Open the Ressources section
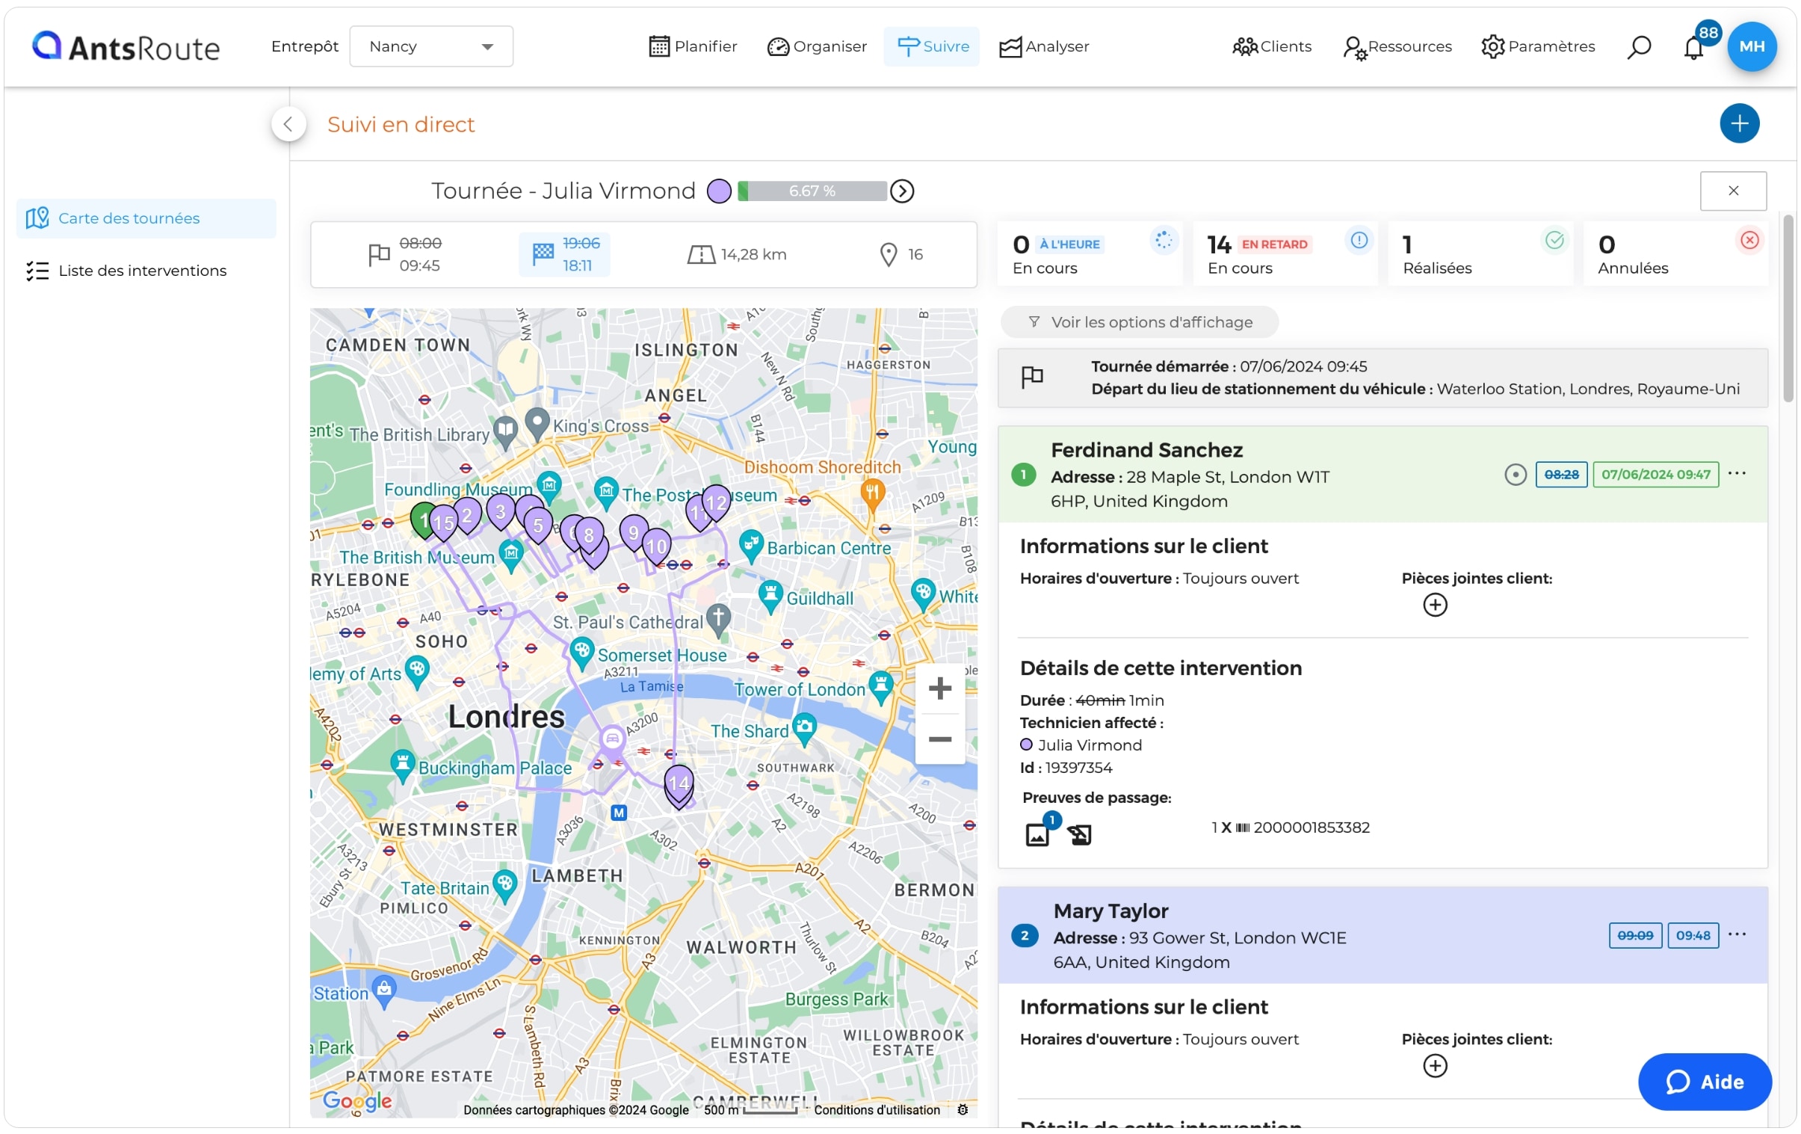The height and width of the screenshot is (1134, 1801). 1397,46
